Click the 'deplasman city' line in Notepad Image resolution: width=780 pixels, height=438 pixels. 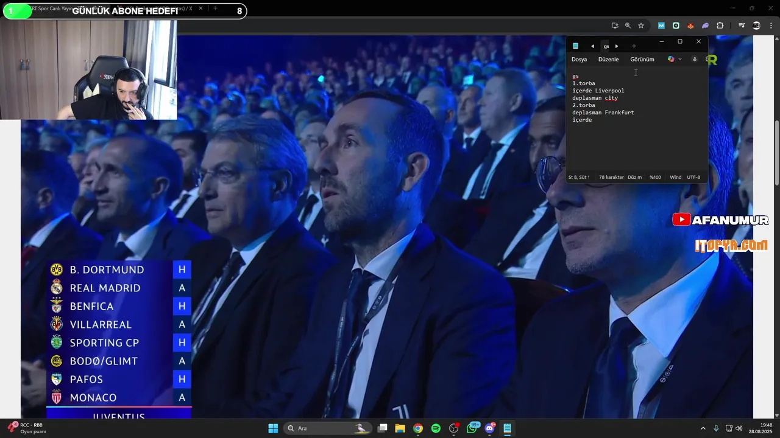(x=595, y=98)
